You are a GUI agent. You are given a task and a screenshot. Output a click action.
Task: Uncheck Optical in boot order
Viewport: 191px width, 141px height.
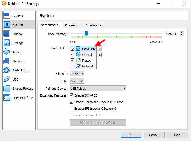coord(73,54)
